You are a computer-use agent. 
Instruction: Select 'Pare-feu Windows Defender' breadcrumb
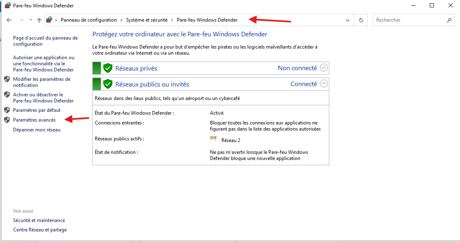207,20
